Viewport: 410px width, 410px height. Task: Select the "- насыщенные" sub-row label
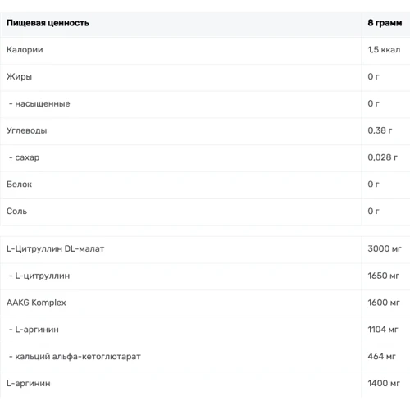coord(39,103)
